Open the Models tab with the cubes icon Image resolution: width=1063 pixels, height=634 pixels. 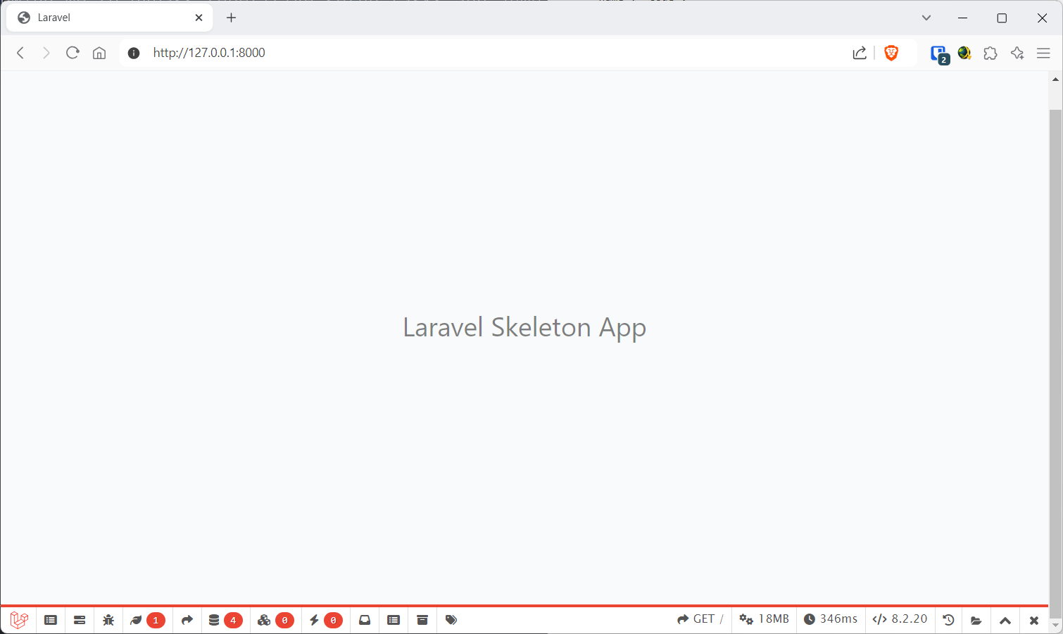275,620
